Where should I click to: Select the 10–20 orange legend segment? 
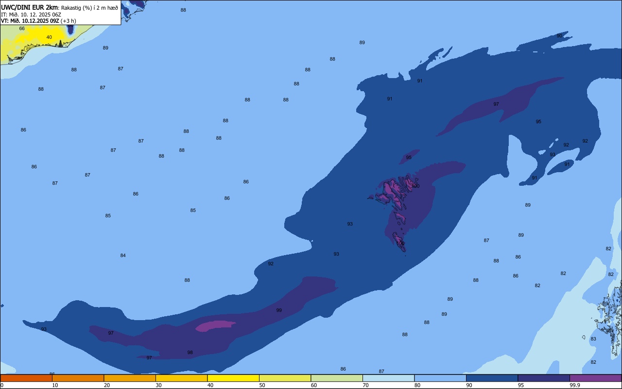(78, 378)
